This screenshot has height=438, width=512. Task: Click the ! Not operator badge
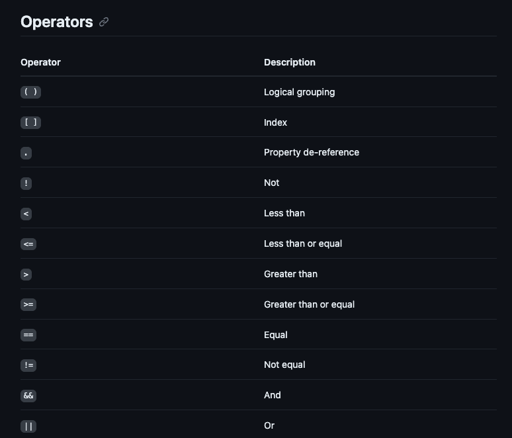26,183
